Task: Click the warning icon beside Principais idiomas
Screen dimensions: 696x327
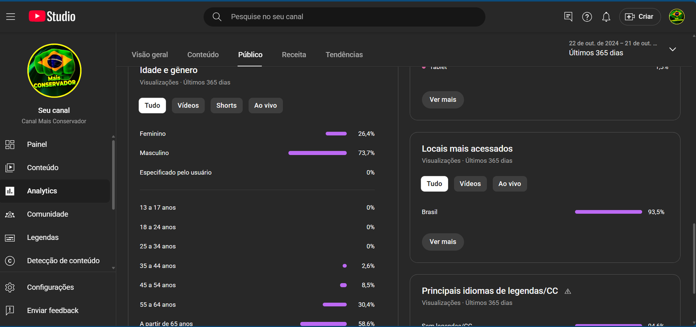Action: tap(568, 291)
